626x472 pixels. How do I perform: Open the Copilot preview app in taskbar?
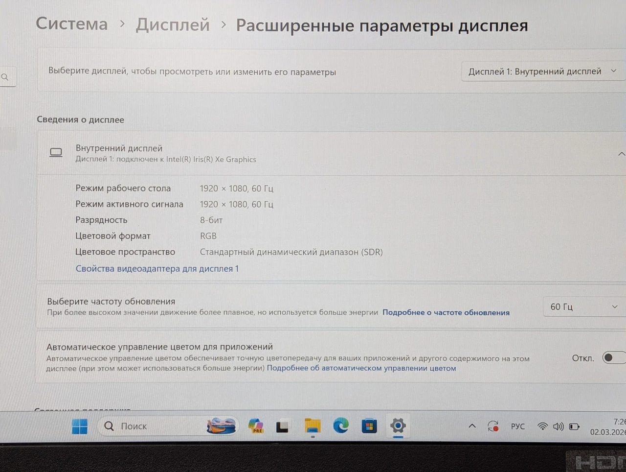tap(256, 426)
